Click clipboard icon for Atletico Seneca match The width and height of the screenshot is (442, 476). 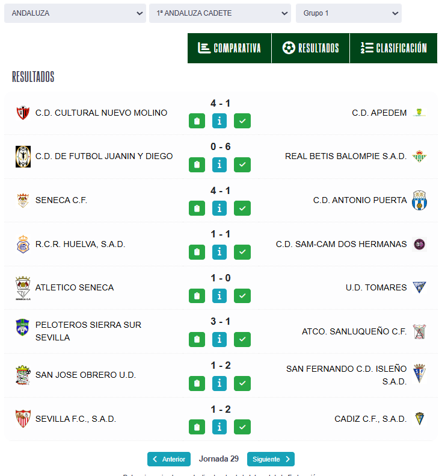point(197,296)
